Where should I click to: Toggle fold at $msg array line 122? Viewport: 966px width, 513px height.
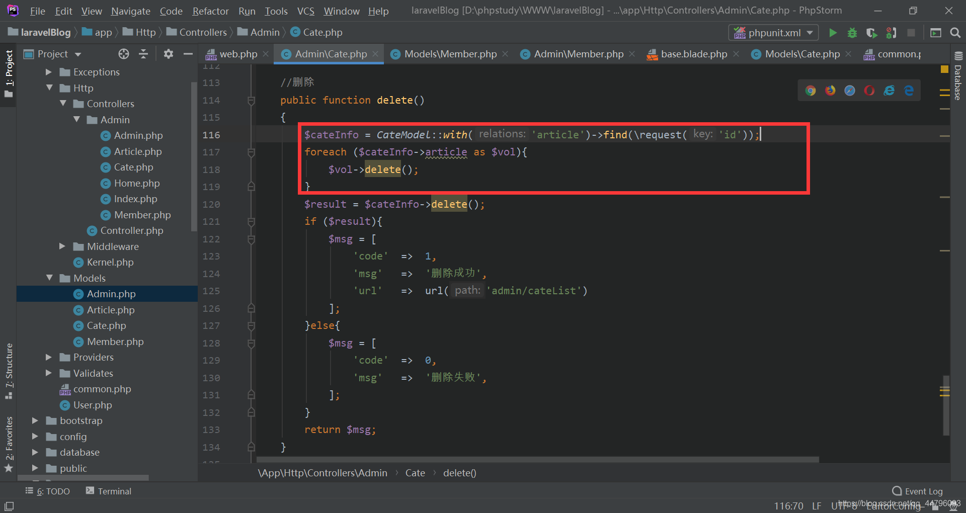tap(251, 239)
